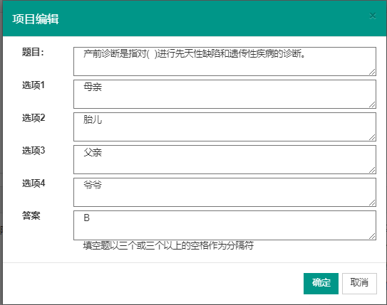Click the 答案 label

31,215
